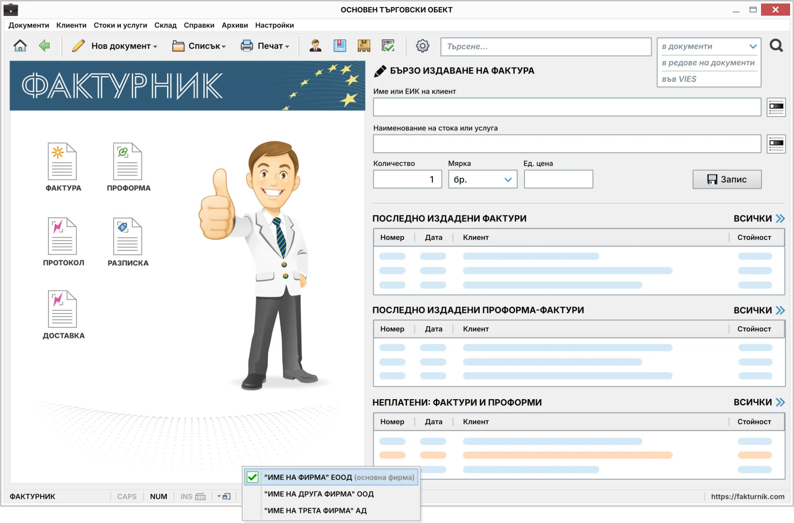
Task: Click the Запис save button
Action: point(727,179)
